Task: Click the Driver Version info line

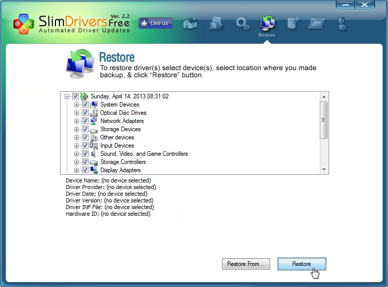Action: tap(110, 200)
